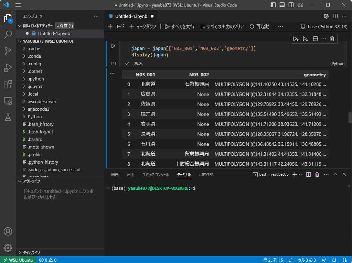
Task: Open notifications bell in status bar
Action: pyautogui.click(x=334, y=260)
